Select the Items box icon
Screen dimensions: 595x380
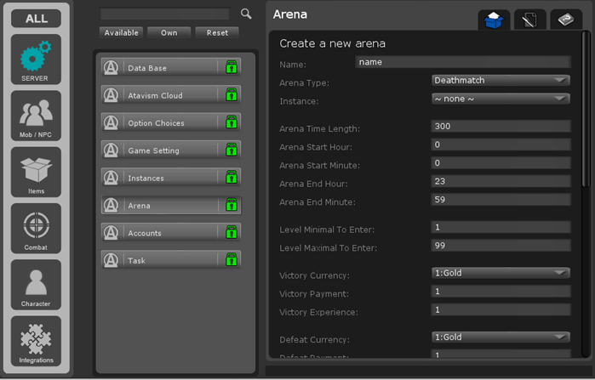pos(36,171)
